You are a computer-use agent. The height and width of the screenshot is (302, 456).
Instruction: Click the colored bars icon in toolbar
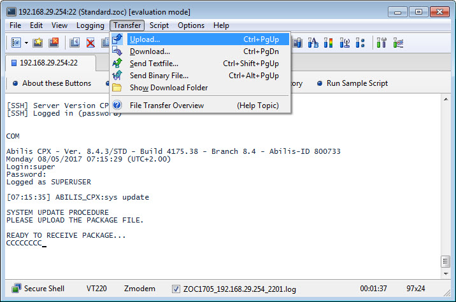[x=329, y=43]
